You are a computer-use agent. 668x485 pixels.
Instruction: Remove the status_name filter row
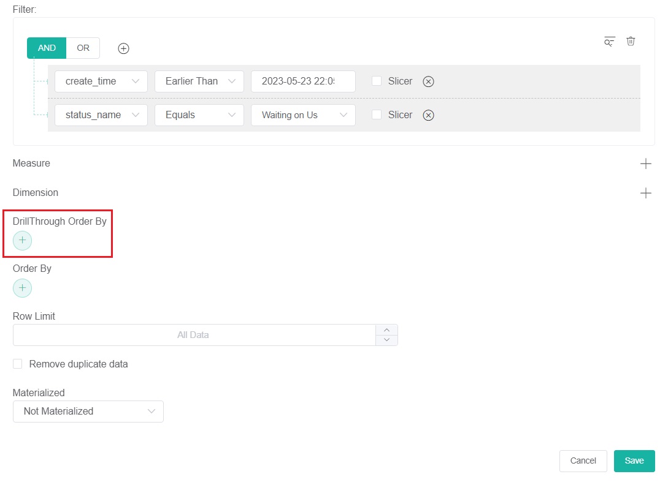(x=429, y=115)
